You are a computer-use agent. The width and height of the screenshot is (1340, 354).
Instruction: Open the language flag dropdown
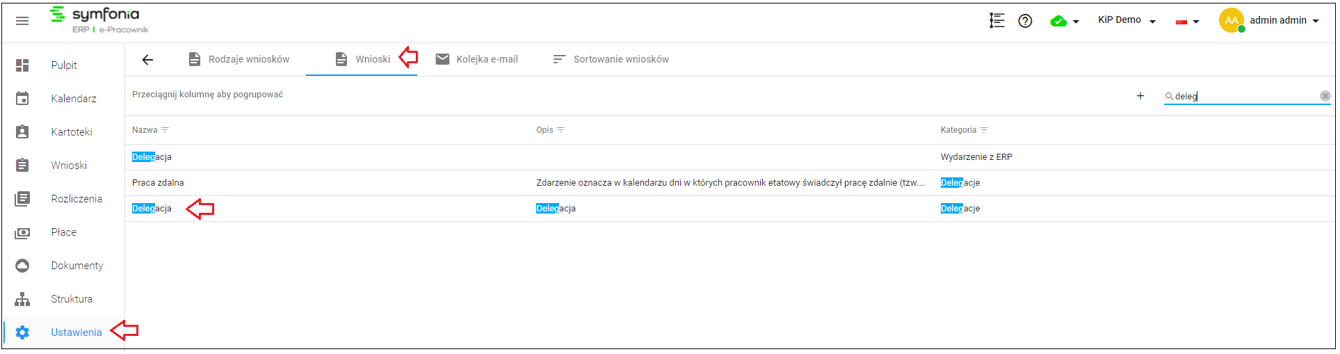(x=1187, y=22)
